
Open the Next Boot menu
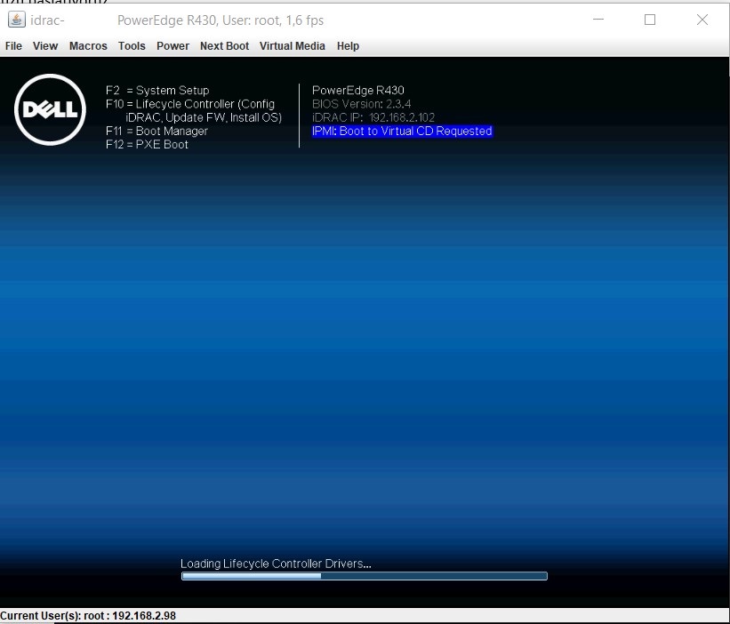pyautogui.click(x=224, y=46)
